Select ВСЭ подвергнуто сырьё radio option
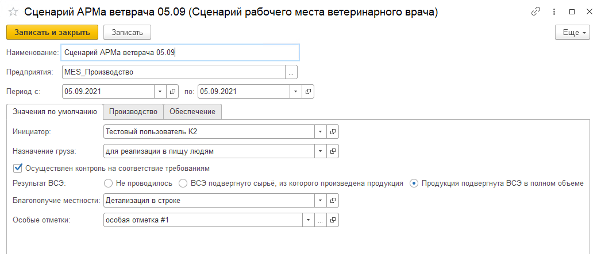This screenshot has height=254, width=601. (x=183, y=183)
